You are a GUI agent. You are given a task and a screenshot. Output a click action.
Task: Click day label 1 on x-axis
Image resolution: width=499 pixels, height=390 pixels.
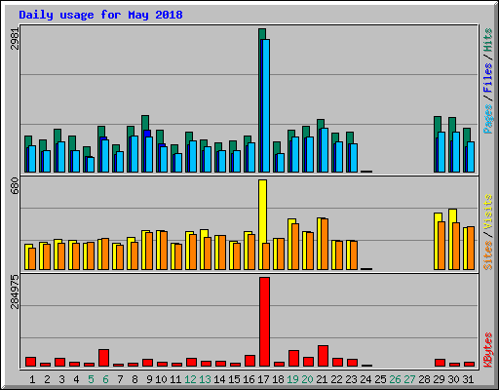pos(32,379)
